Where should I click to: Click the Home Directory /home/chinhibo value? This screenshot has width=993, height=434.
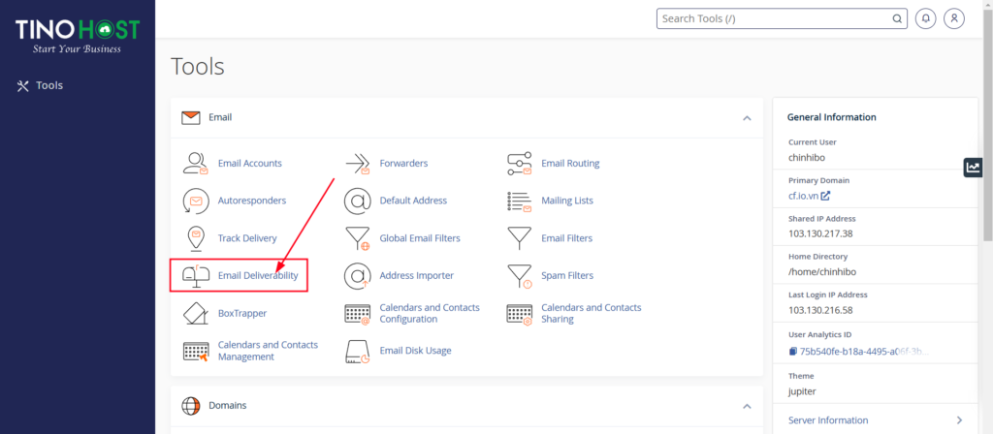tap(822, 272)
